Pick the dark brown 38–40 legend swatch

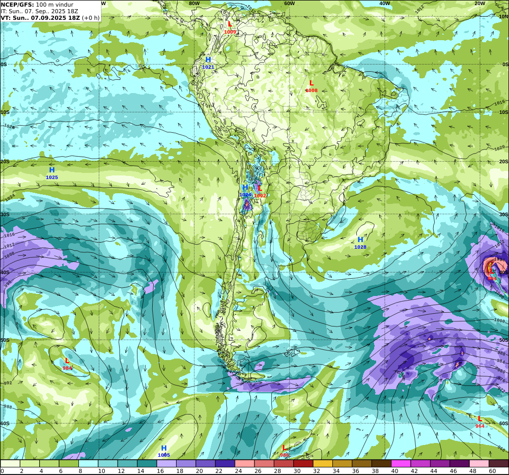(x=382, y=464)
